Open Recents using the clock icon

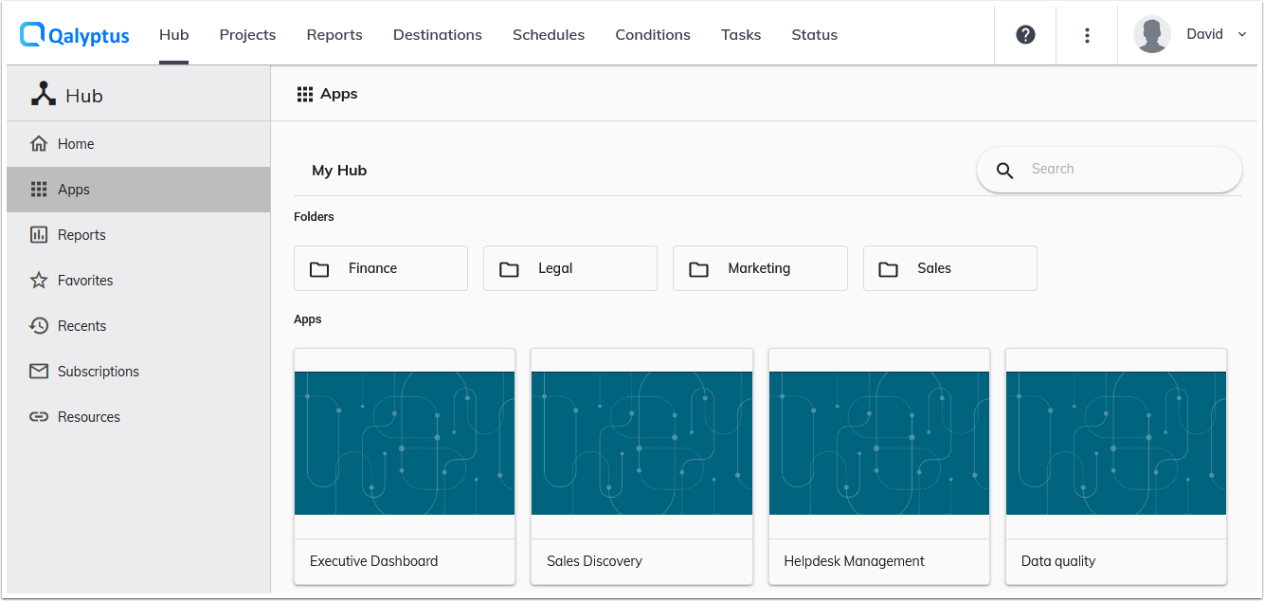click(39, 325)
